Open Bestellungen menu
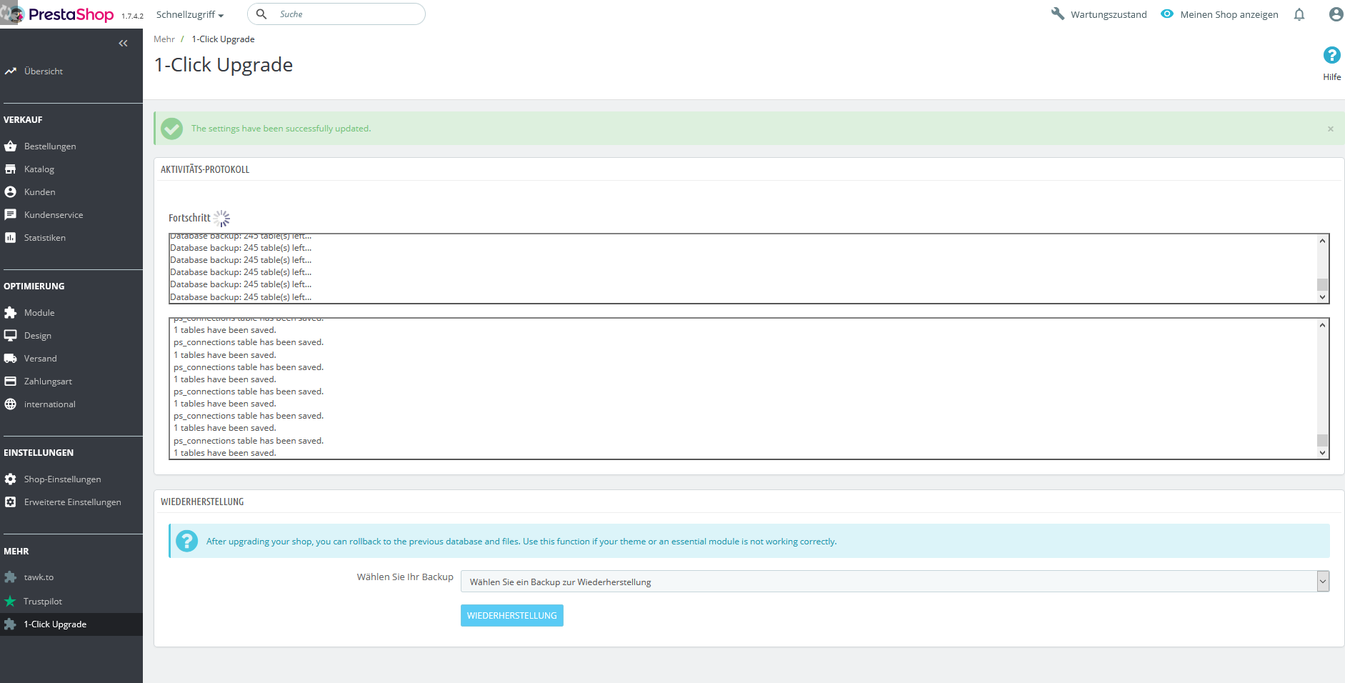This screenshot has height=683, width=1345. tap(50, 146)
